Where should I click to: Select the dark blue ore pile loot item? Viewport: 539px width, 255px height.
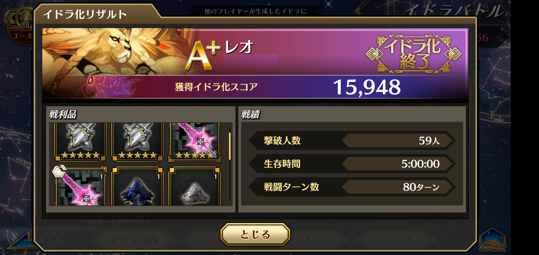point(138,186)
